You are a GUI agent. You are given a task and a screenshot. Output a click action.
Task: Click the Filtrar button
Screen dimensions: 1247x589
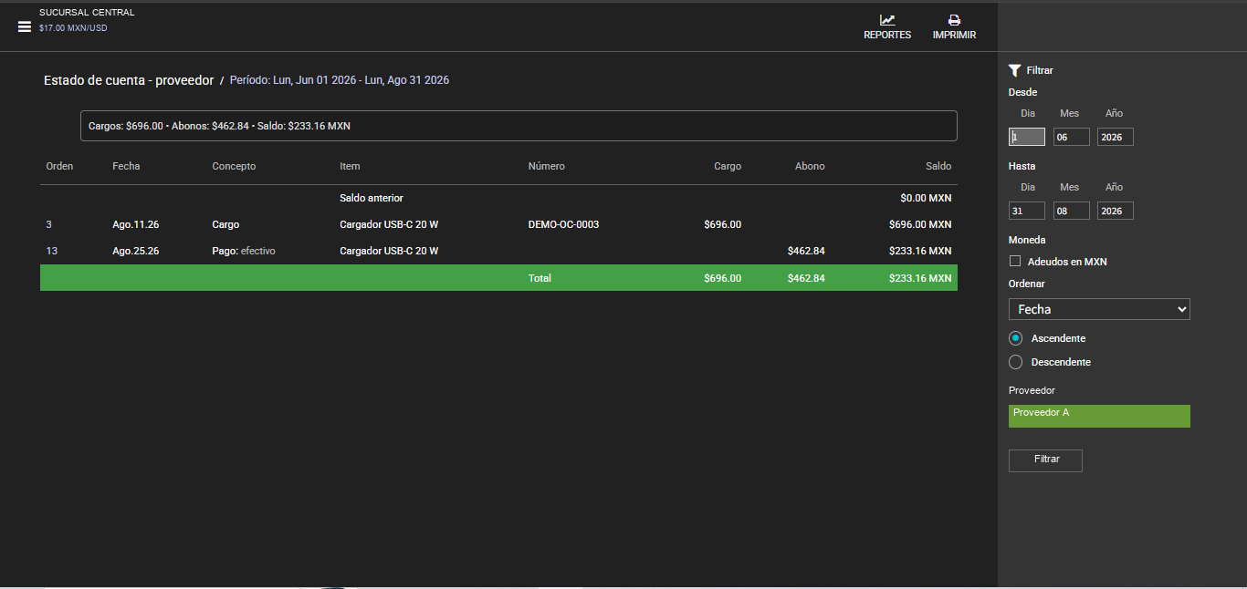tap(1045, 460)
